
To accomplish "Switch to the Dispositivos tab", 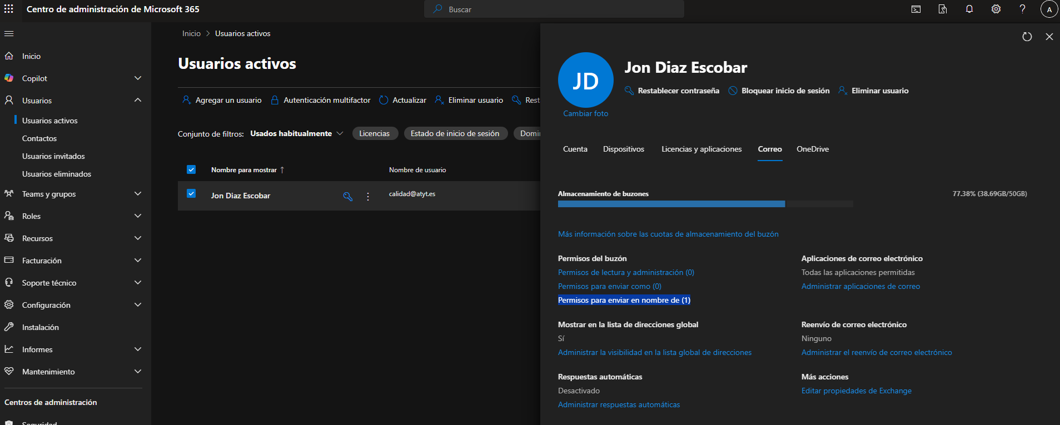I will [x=624, y=149].
